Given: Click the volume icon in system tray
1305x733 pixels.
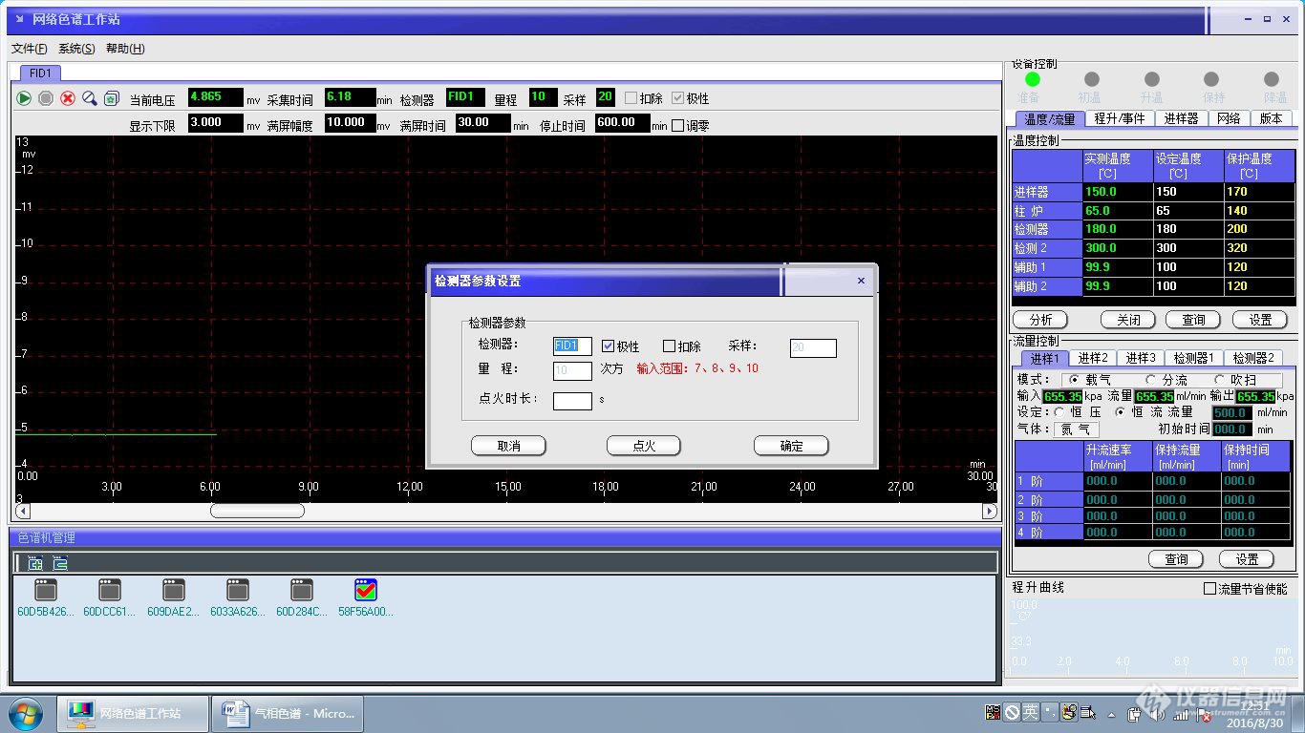Looking at the screenshot, I should (1157, 714).
